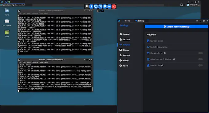209x113 pixels.
Task: Click info icon beside Use WebSocket
Action: (165, 53)
